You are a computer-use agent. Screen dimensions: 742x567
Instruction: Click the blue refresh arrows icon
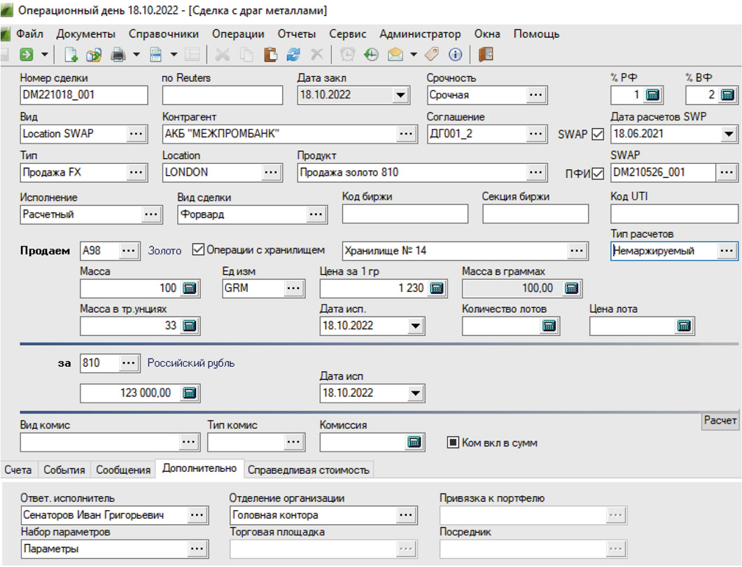coord(293,55)
